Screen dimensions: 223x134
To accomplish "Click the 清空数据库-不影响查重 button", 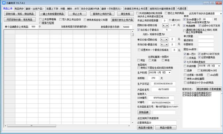I will click(x=209, y=89).
